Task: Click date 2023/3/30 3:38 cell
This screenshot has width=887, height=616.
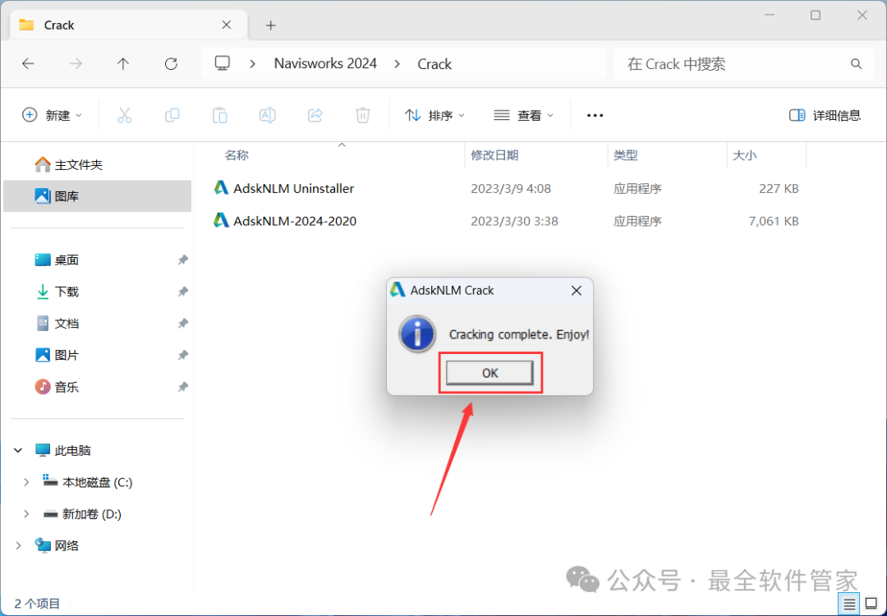Action: pyautogui.click(x=514, y=221)
